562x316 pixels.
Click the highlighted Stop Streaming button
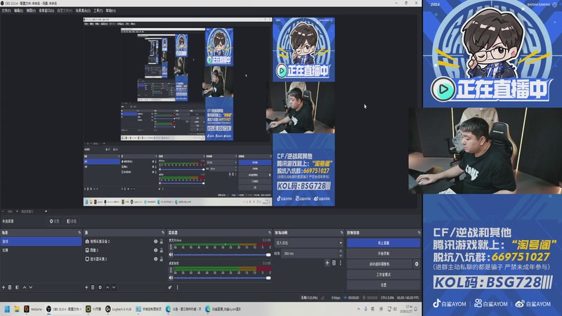click(x=384, y=243)
